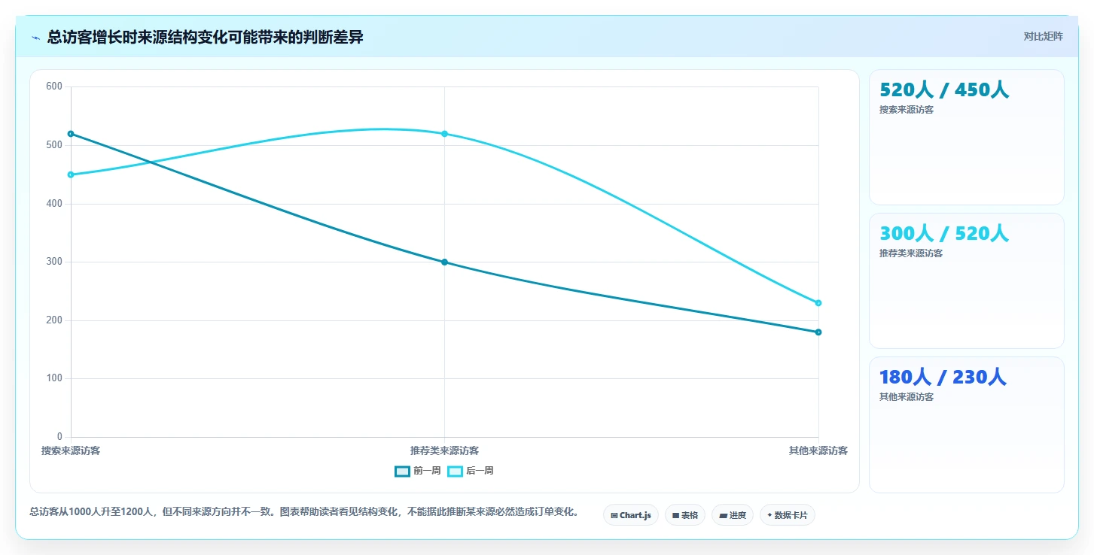Click the y-axis tick 100
This screenshot has height=555, width=1094.
click(x=54, y=378)
